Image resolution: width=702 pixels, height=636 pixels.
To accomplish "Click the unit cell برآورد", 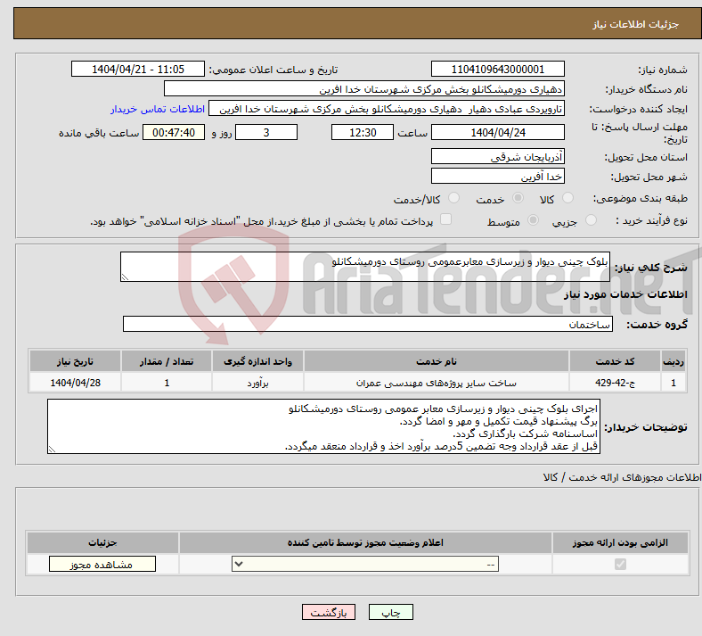I will point(257,383).
